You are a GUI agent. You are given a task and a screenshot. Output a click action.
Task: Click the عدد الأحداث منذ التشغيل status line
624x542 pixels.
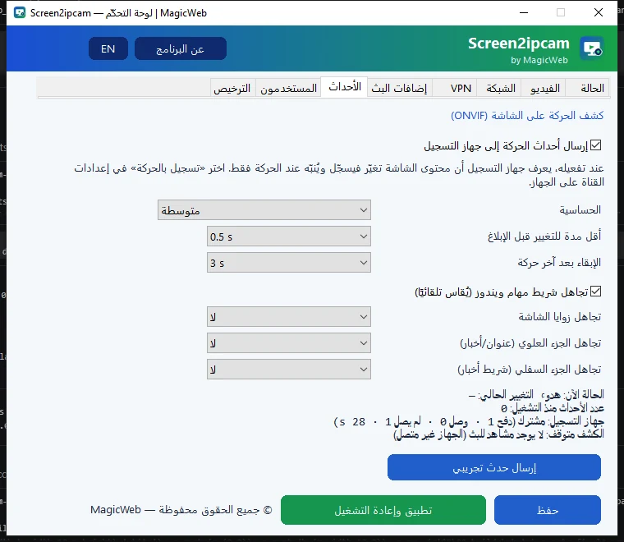(553, 408)
